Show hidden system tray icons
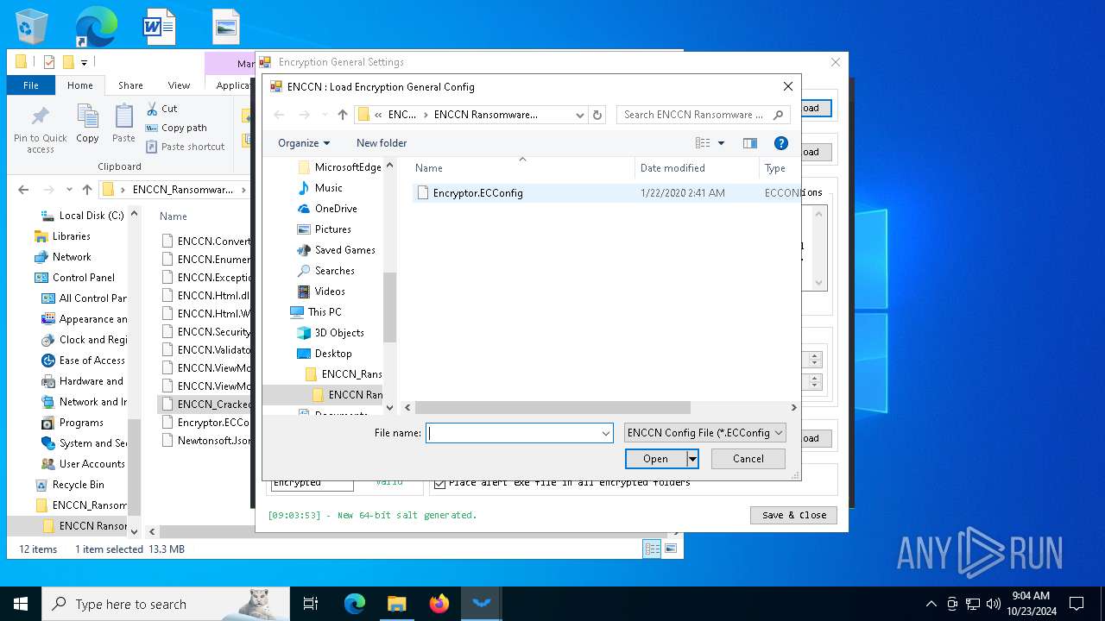Image resolution: width=1105 pixels, height=621 pixels. [931, 604]
